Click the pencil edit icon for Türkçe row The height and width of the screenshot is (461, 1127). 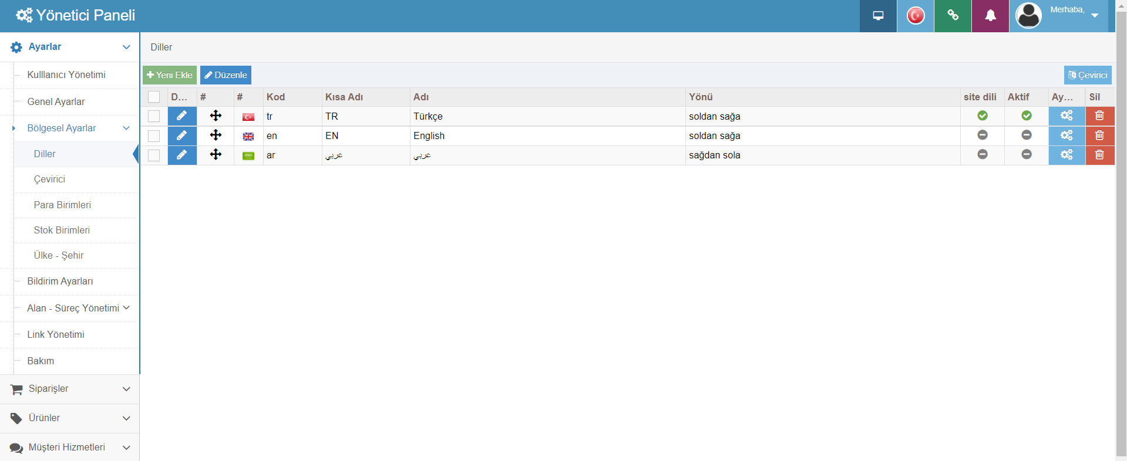pyautogui.click(x=182, y=116)
